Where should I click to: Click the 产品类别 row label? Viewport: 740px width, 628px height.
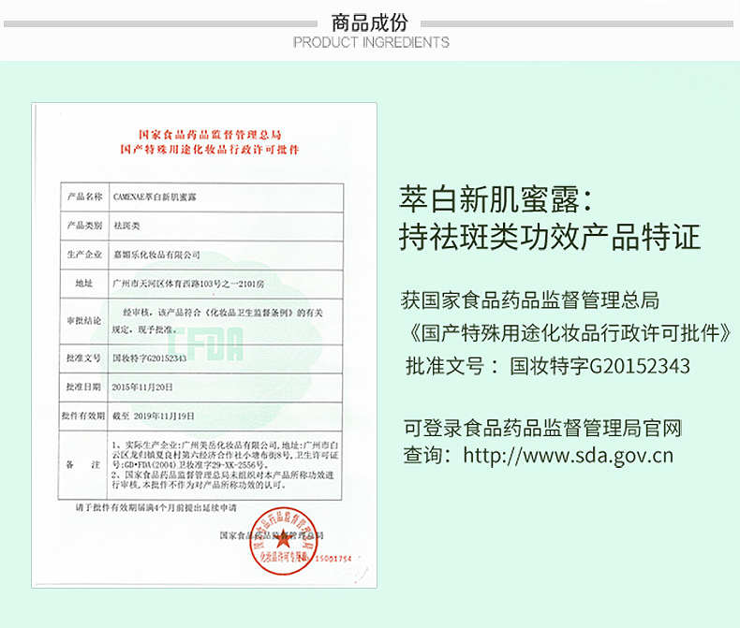(84, 226)
